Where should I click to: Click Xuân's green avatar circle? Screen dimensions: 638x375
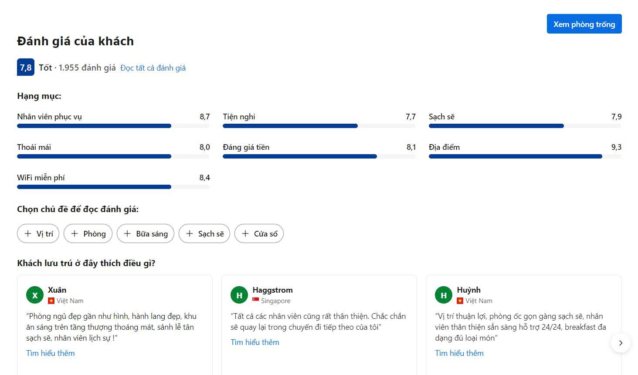(35, 295)
